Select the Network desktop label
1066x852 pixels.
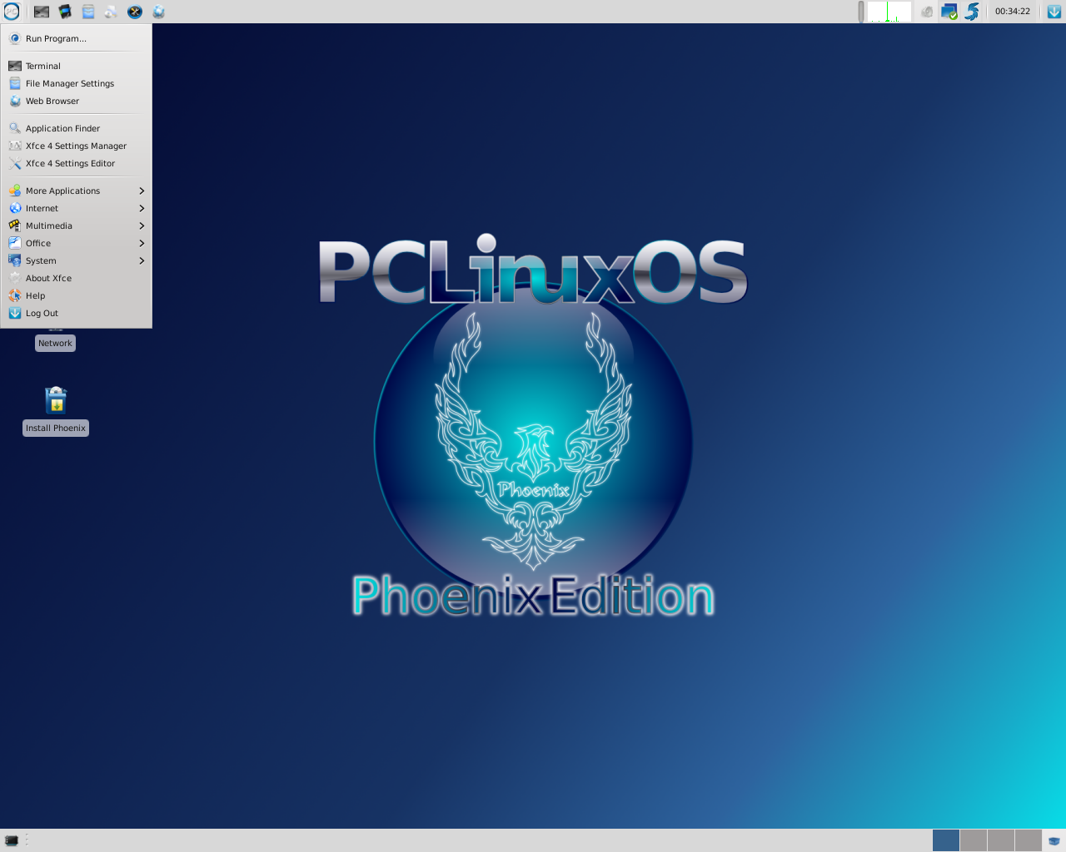click(x=55, y=343)
